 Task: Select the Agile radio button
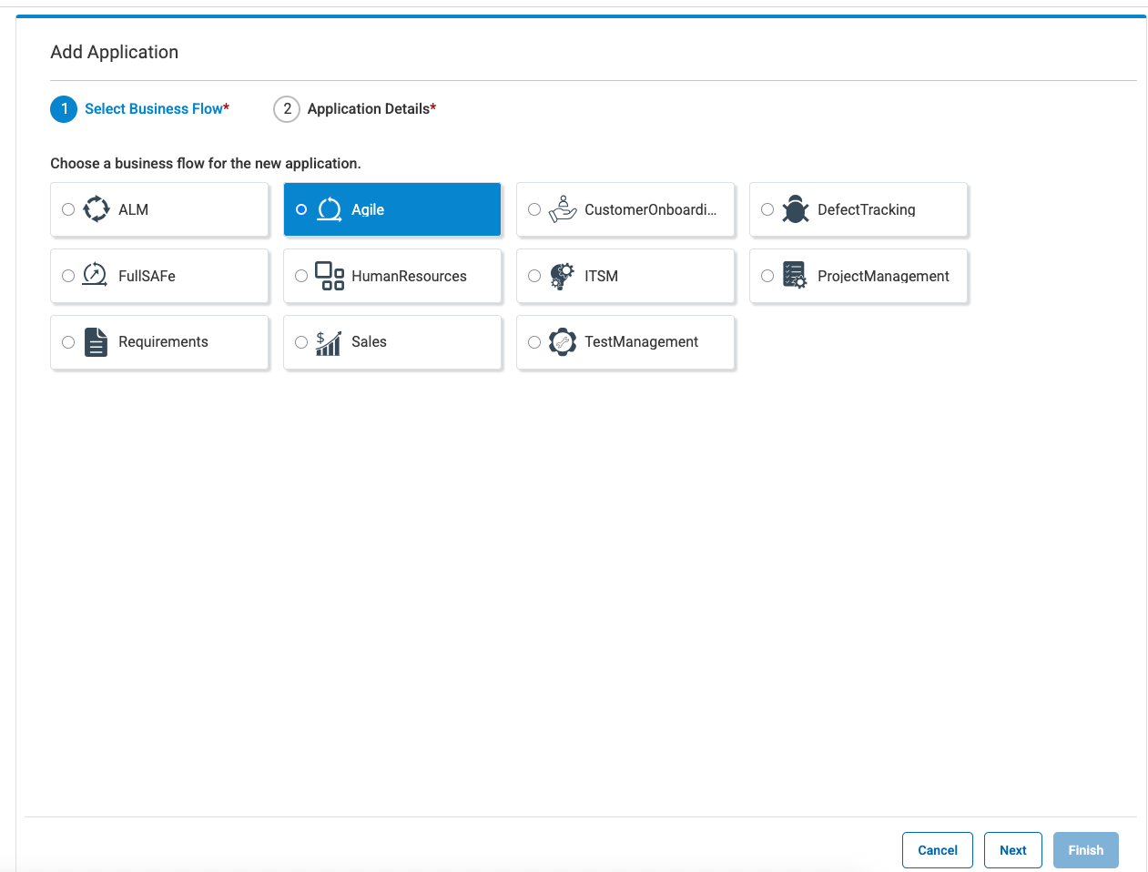[301, 209]
